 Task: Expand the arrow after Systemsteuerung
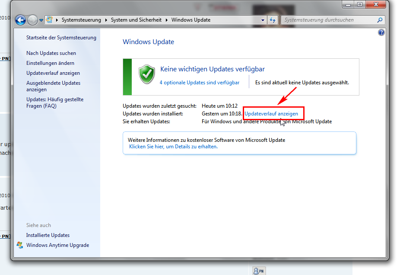click(106, 20)
